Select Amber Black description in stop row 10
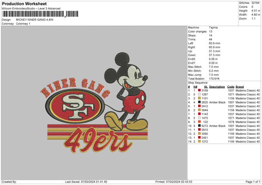Image resolution: width=262 pixels, height=185 pixels. pyautogui.click(x=217, y=126)
